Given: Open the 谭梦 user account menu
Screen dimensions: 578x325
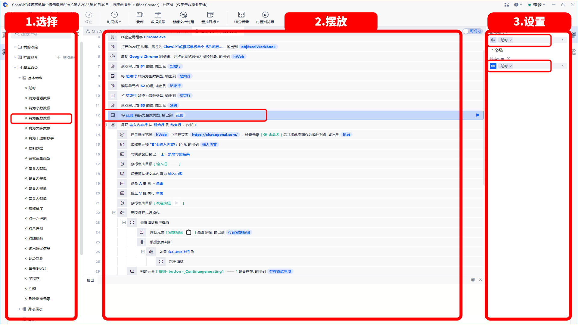Looking at the screenshot, I should tap(537, 5).
